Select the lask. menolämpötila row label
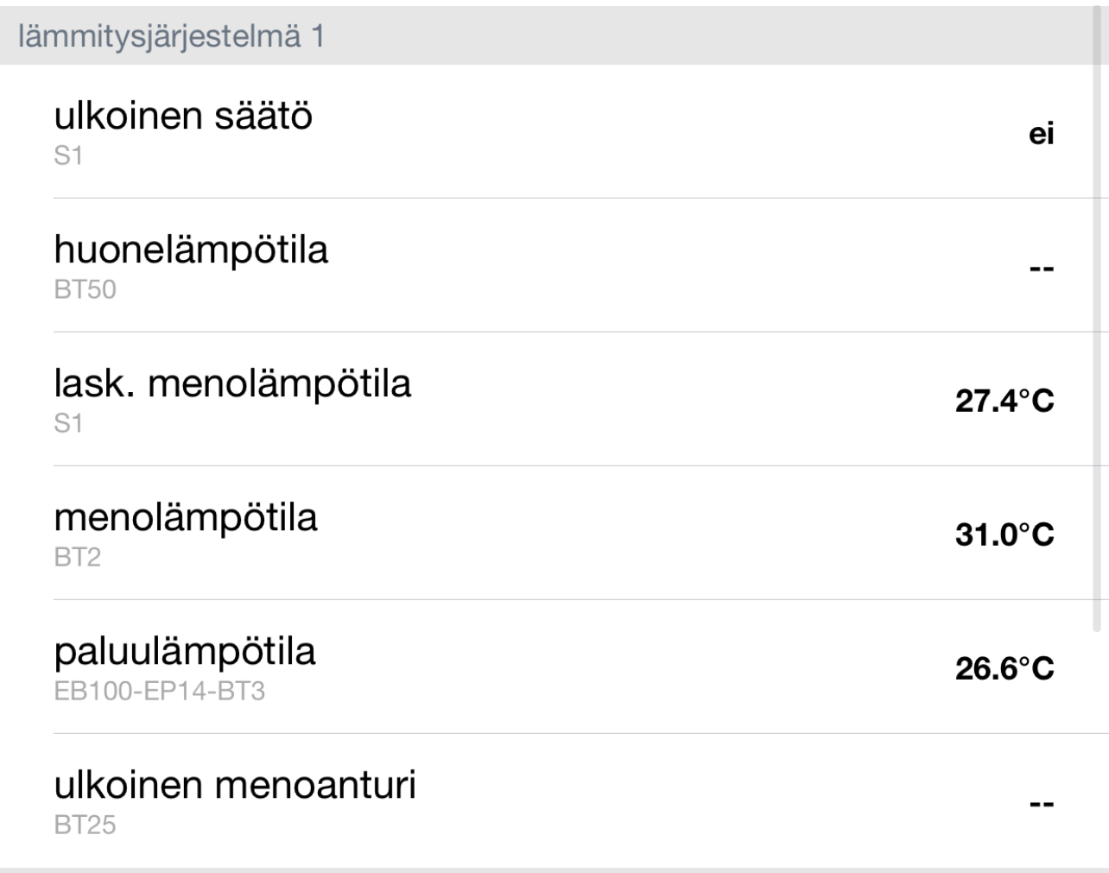Screen dimensions: 1109x873 pyautogui.click(x=232, y=383)
